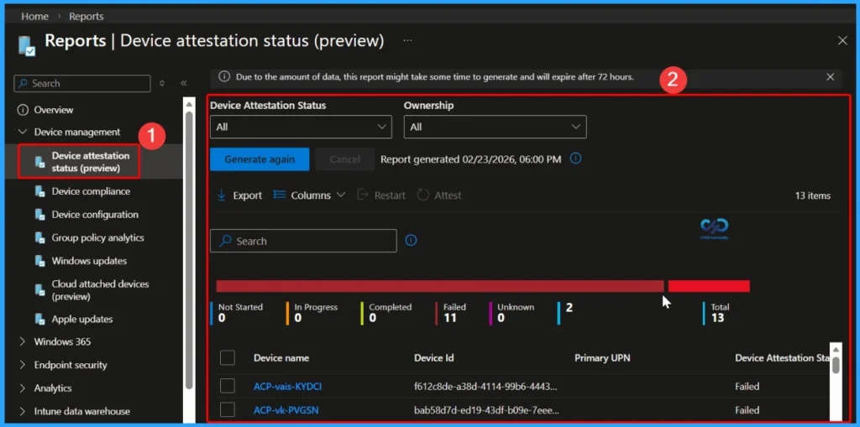Collapse the Device management section

pos(23,132)
